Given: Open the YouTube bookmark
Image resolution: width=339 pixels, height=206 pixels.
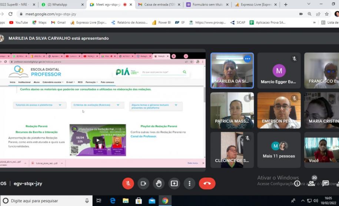Looking at the screenshot, I should click(x=19, y=22).
